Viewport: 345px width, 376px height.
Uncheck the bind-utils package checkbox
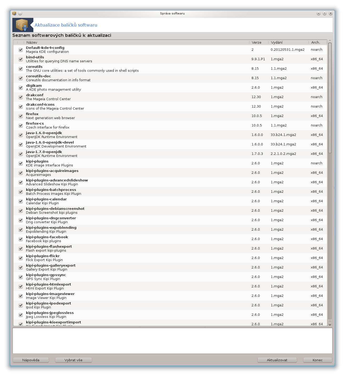click(20, 59)
